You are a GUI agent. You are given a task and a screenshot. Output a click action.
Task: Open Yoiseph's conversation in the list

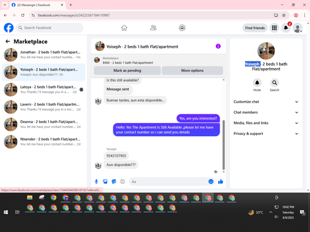[43, 72]
